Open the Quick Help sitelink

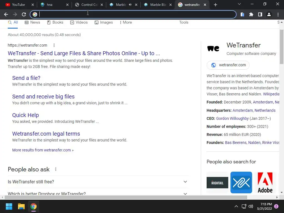coord(26,115)
